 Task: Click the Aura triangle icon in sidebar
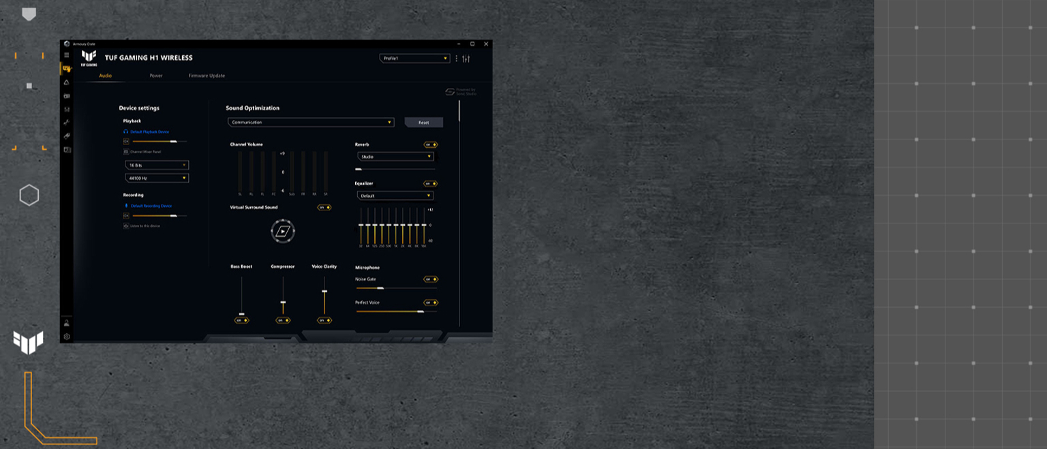pos(67,82)
